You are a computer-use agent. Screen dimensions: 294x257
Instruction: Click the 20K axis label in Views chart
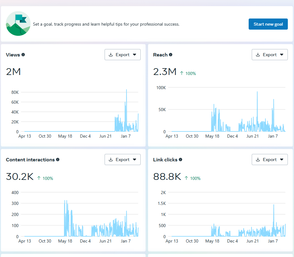click(x=15, y=122)
